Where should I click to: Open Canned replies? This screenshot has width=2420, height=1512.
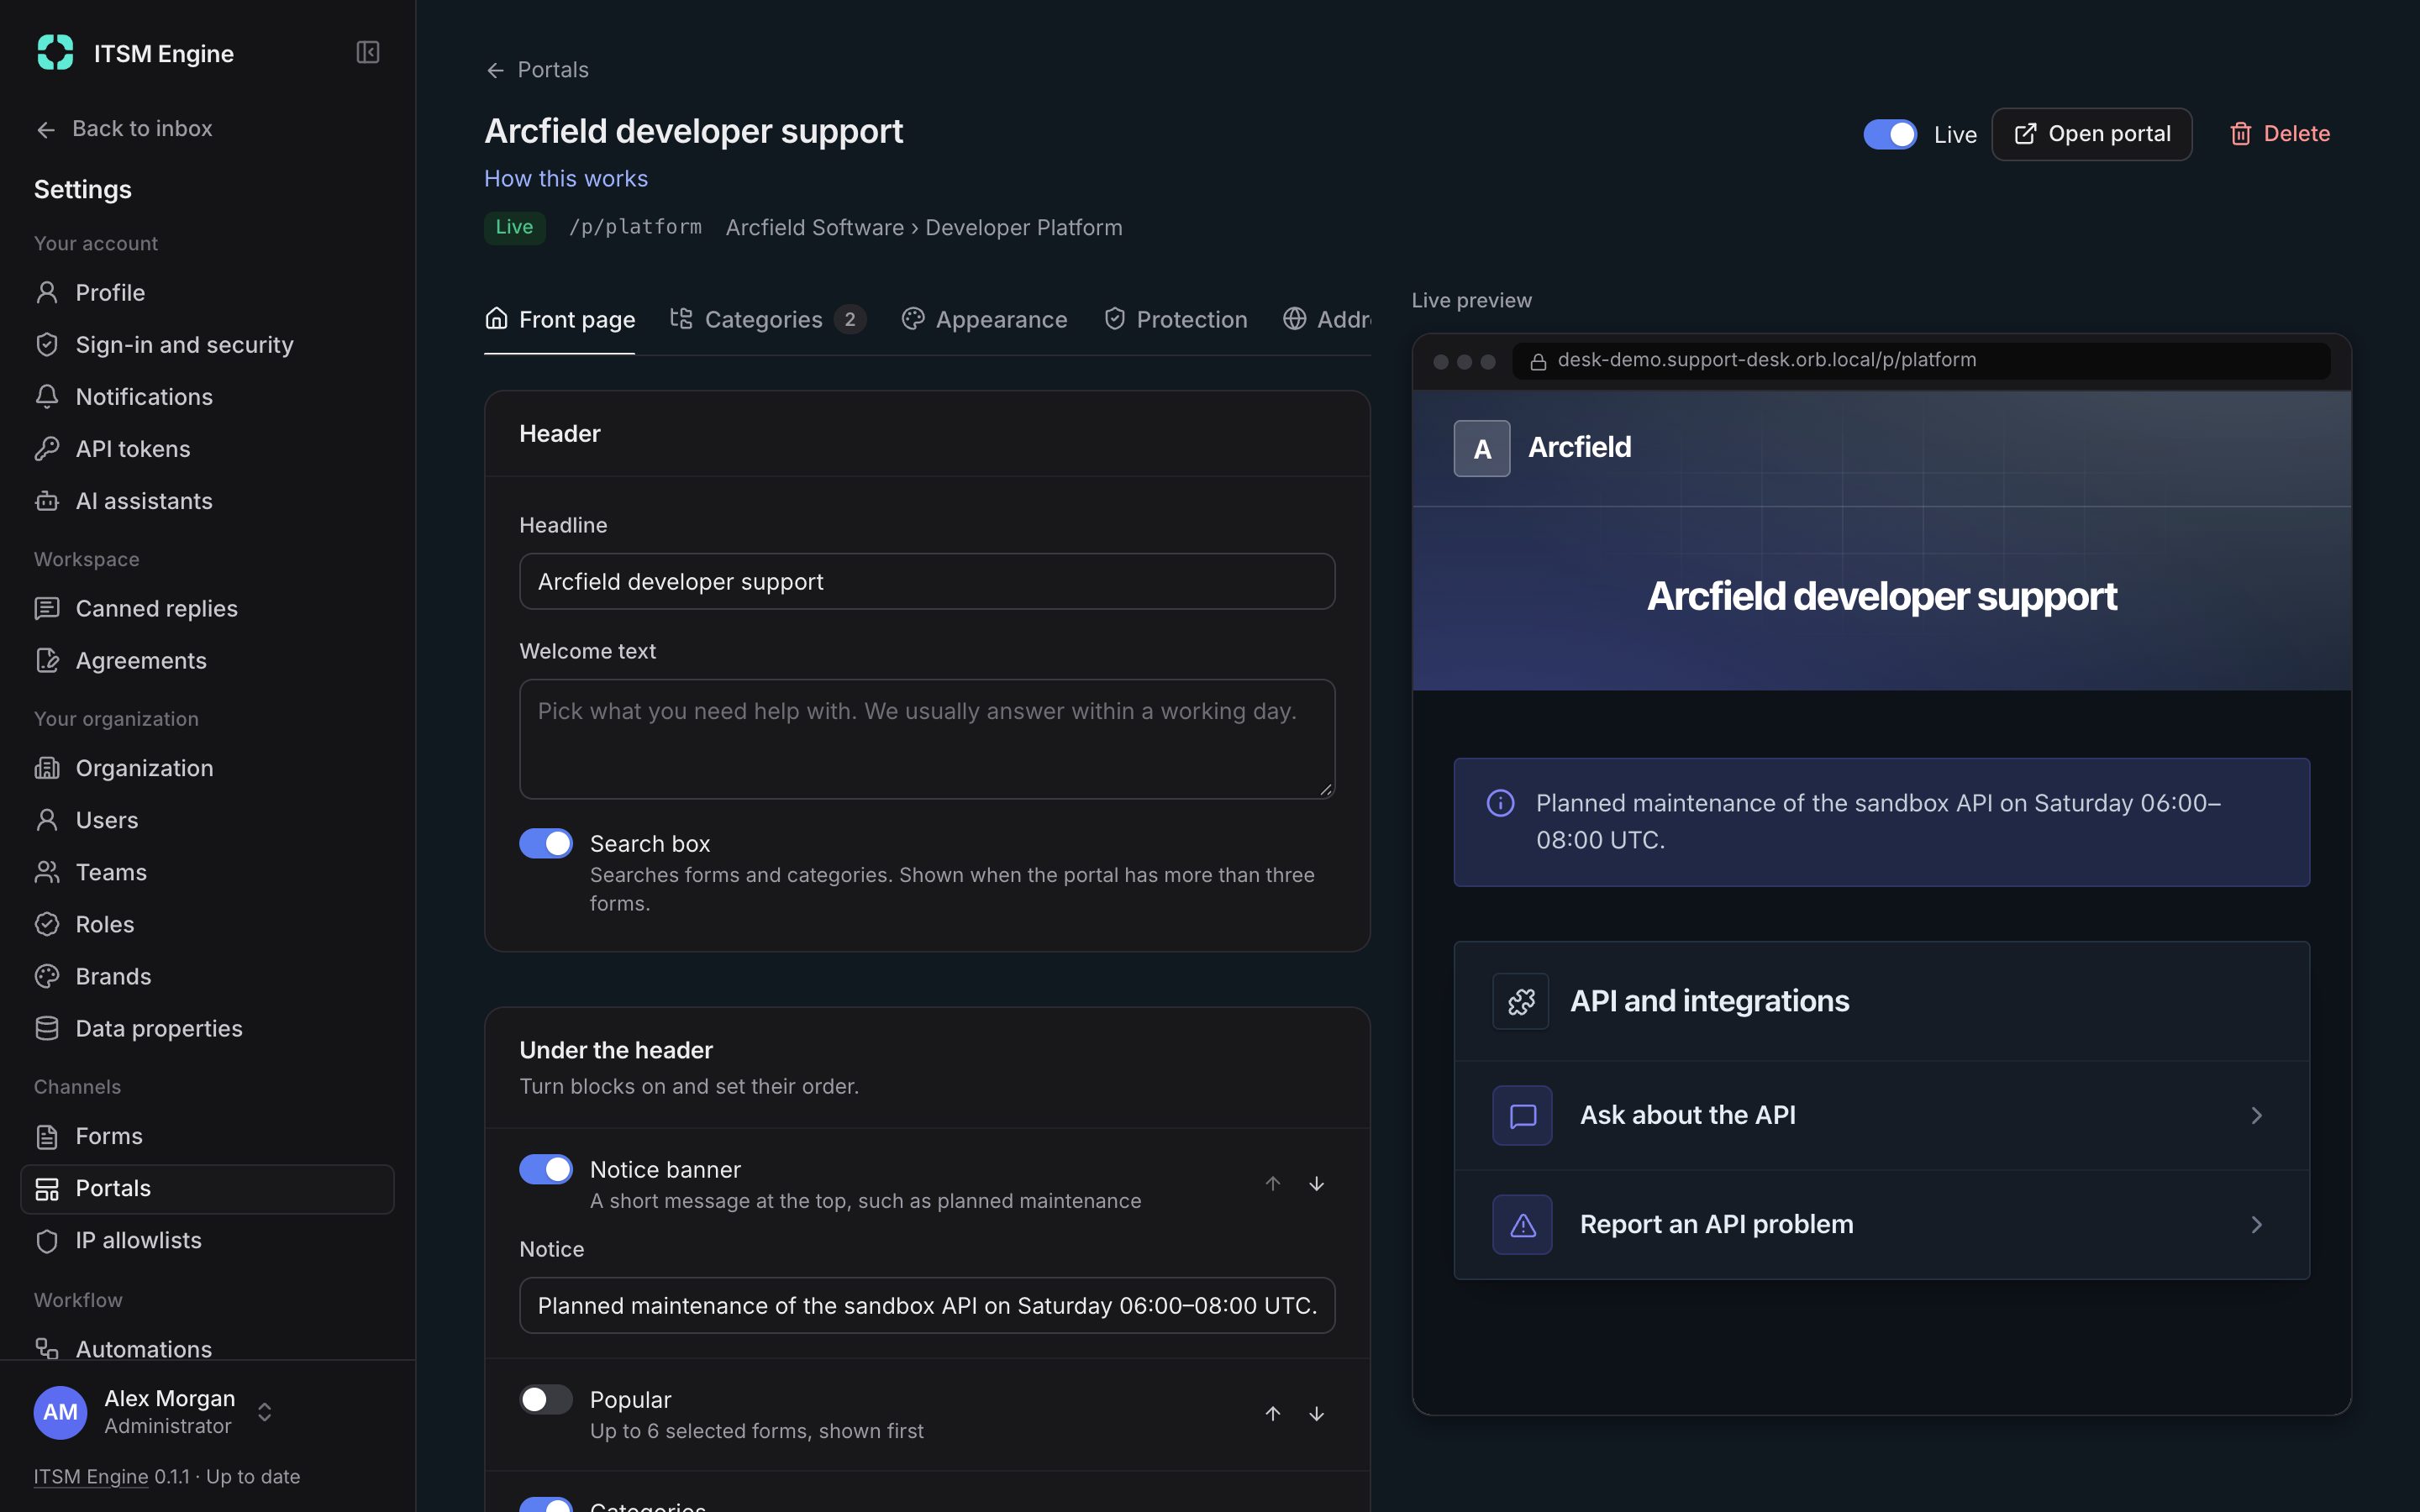(x=207, y=608)
